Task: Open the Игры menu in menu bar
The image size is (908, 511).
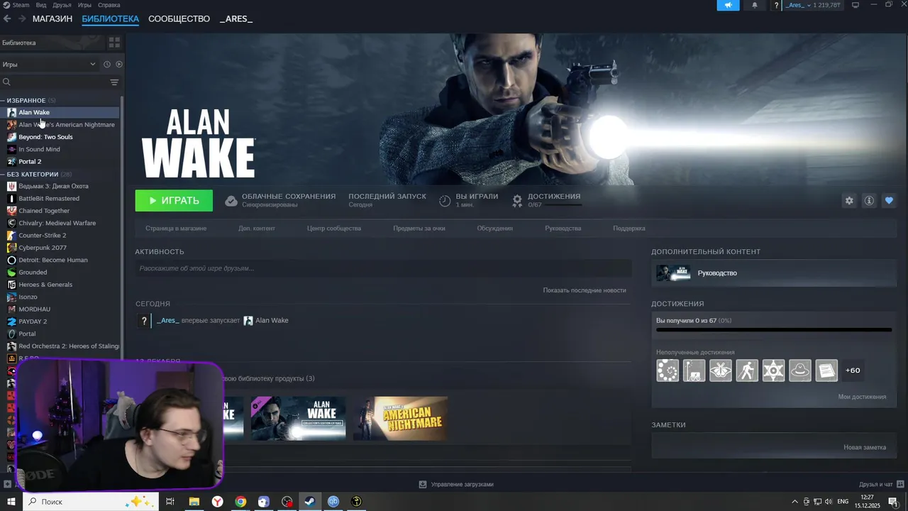Action: pyautogui.click(x=84, y=5)
